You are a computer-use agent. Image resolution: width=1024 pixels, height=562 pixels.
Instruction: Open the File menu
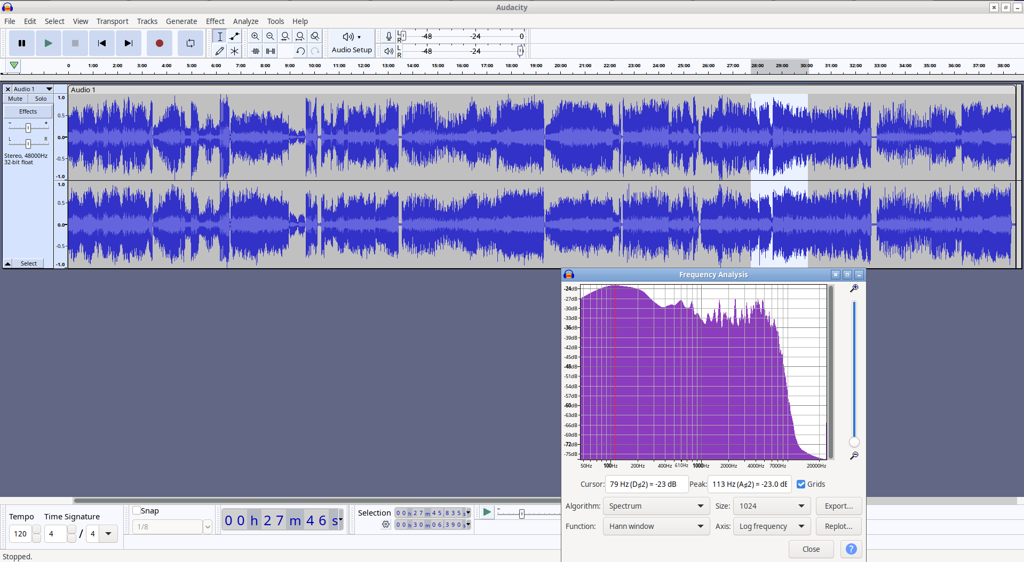tap(10, 21)
